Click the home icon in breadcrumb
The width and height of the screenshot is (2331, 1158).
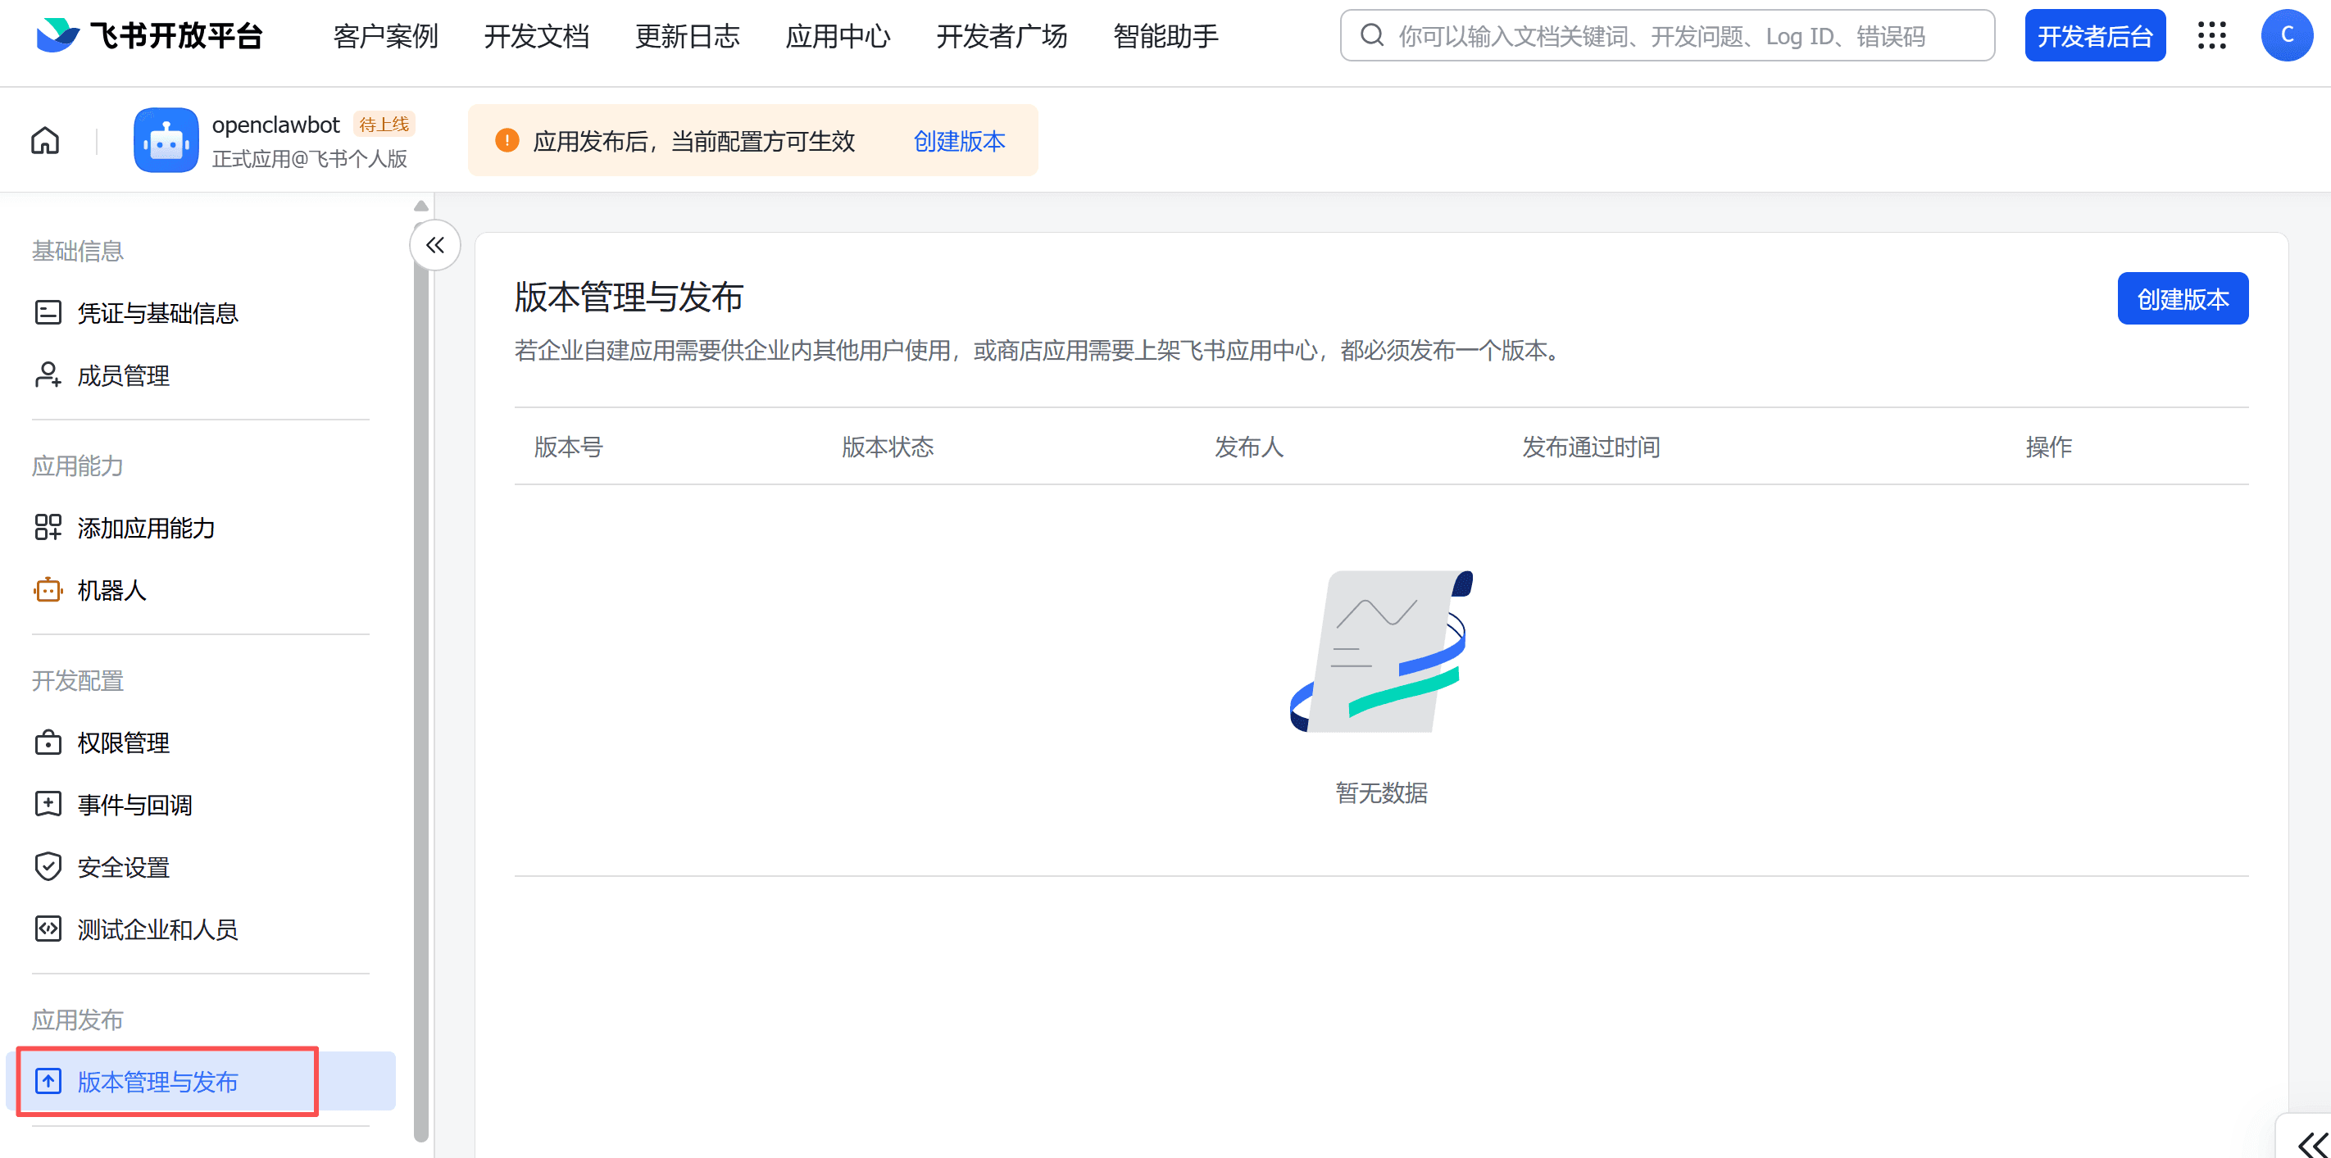coord(45,140)
